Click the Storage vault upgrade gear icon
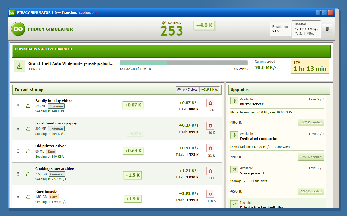347x216 pixels. coord(234,170)
